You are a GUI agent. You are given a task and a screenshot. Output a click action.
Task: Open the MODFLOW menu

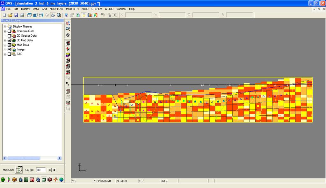pos(56,9)
